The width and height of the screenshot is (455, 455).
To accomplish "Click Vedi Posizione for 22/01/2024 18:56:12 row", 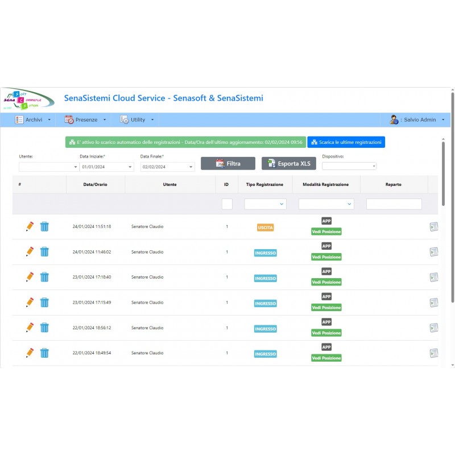I will (326, 333).
